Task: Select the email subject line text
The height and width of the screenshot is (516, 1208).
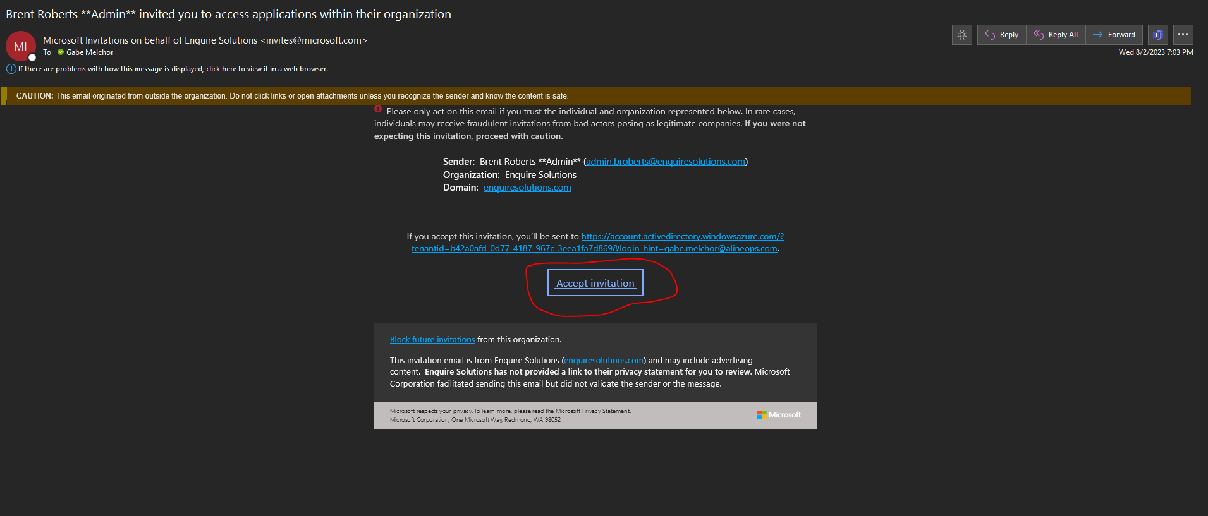Action: [x=228, y=14]
